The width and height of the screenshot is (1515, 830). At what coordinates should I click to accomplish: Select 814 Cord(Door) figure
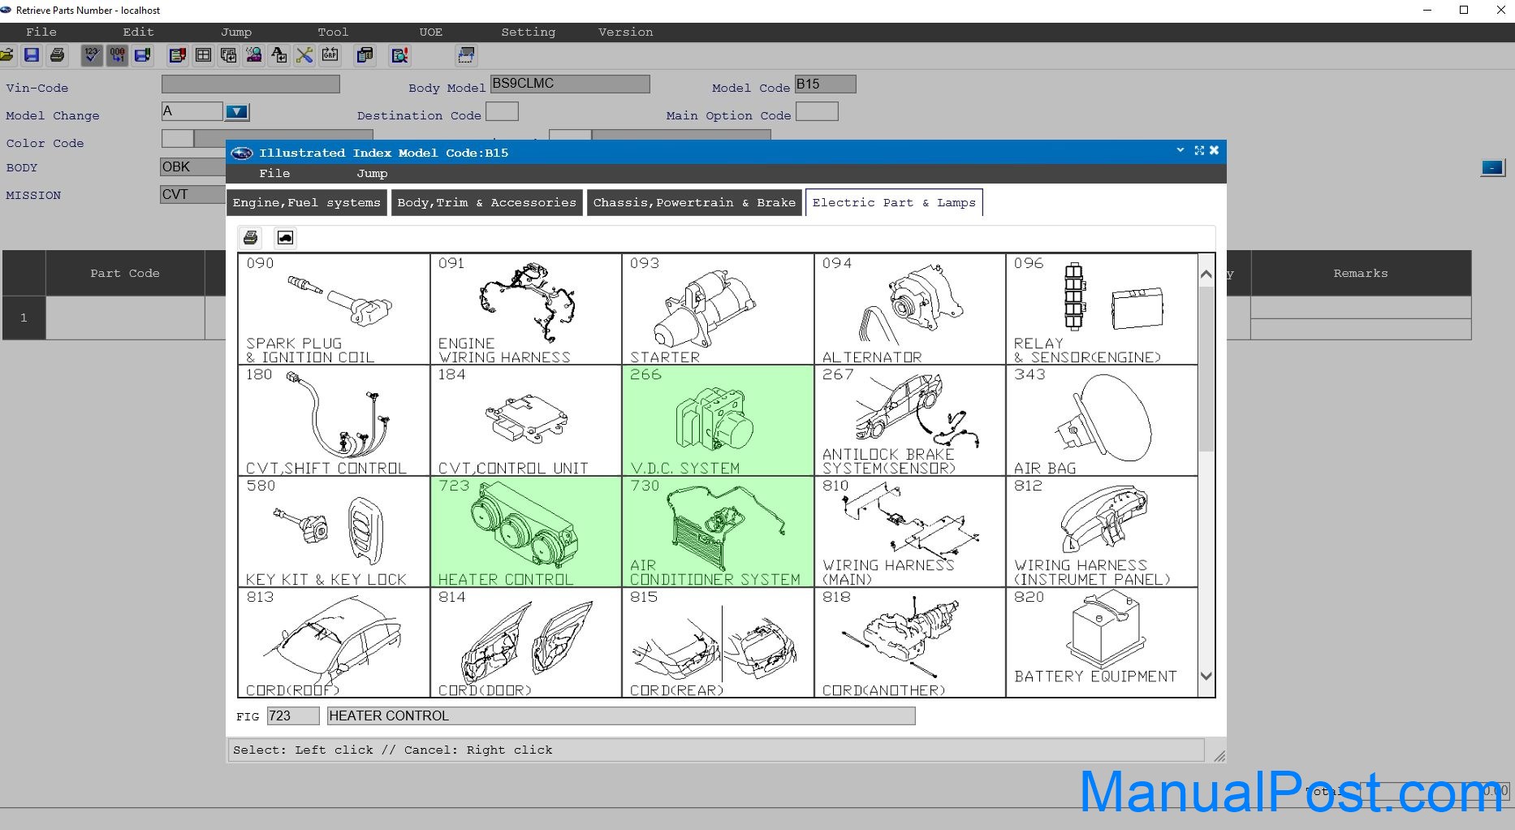(525, 642)
